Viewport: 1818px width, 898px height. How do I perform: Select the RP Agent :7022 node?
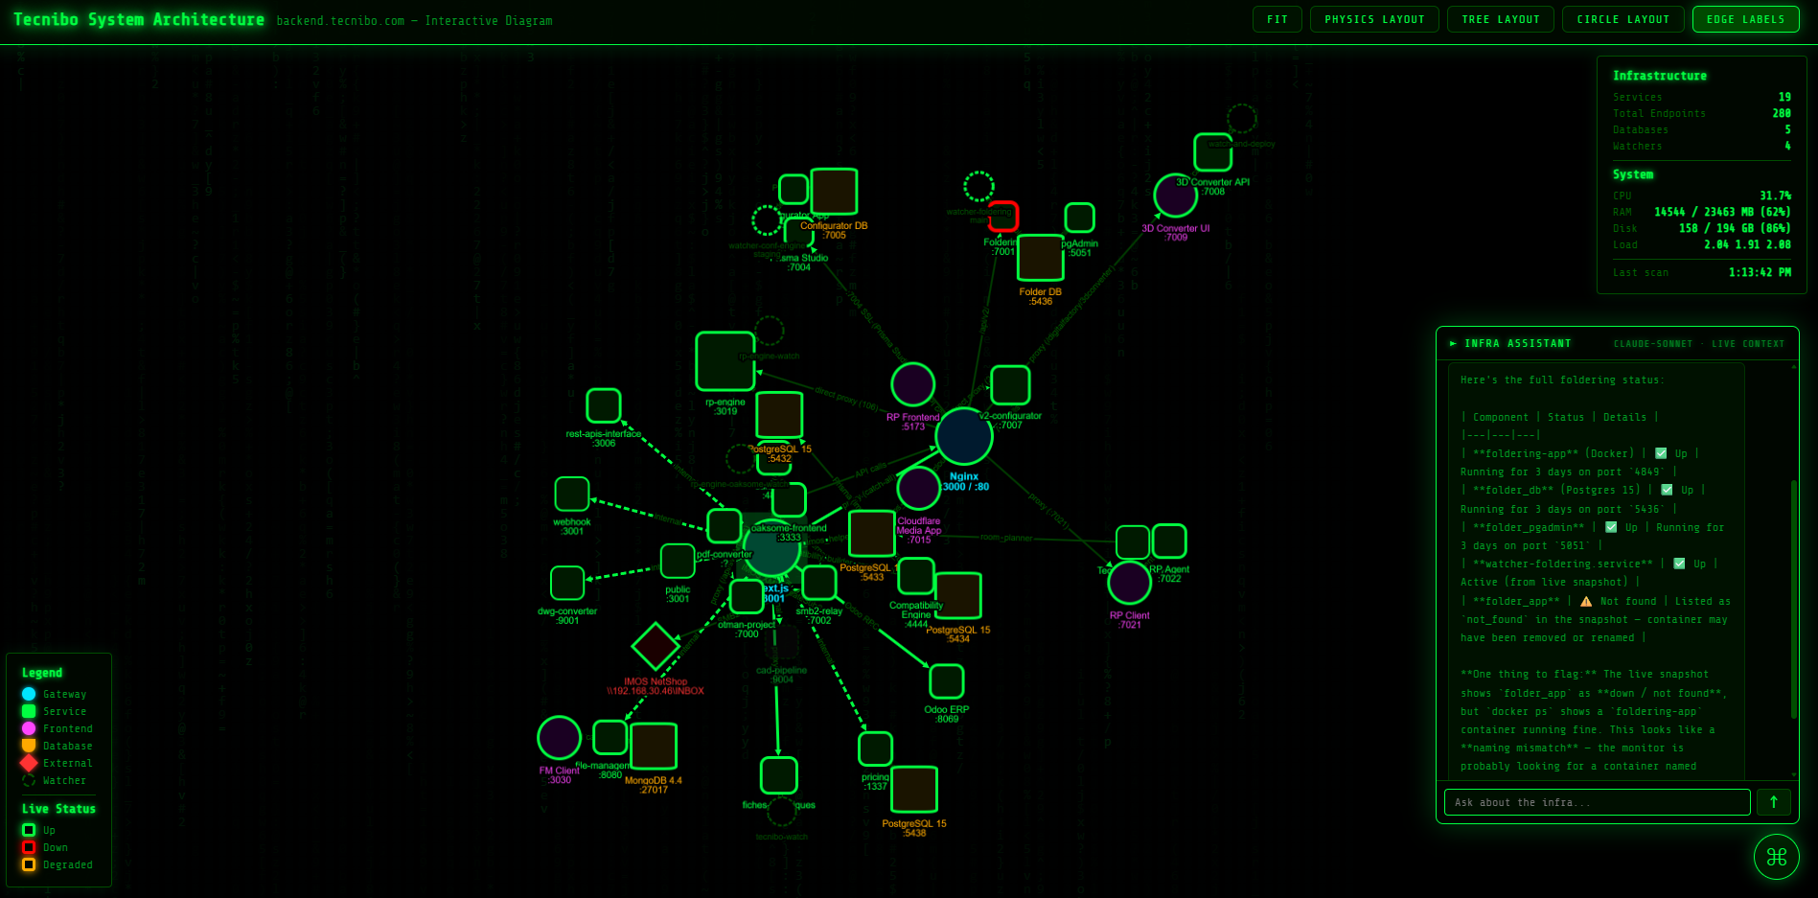pos(1169,541)
